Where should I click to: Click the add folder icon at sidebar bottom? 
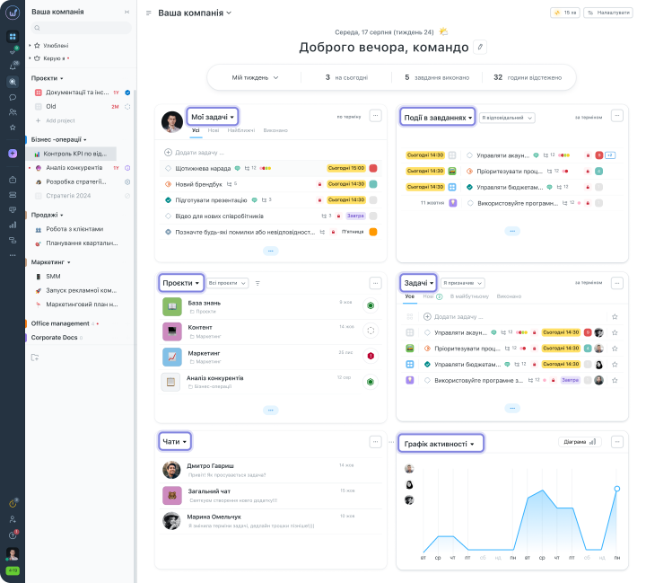point(35,357)
